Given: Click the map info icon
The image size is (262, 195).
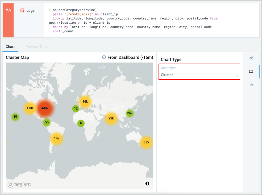Looking at the screenshot, I should pyautogui.click(x=147, y=184).
